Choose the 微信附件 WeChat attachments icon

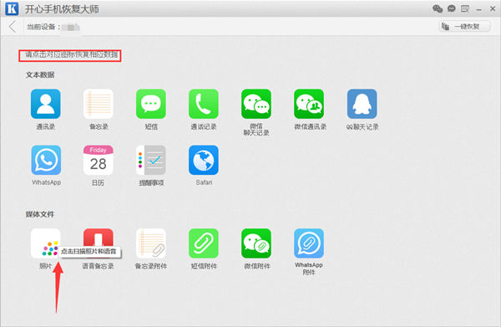[x=256, y=243]
